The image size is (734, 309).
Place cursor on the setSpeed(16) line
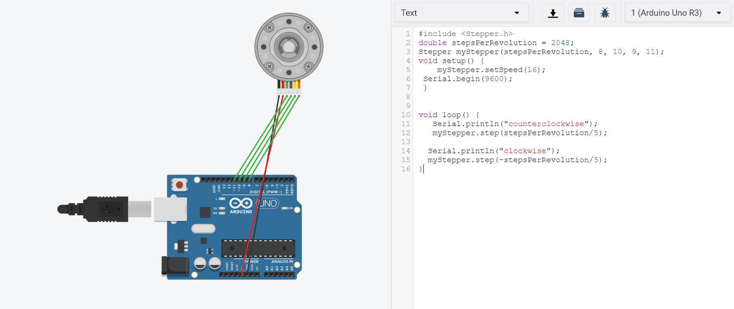click(x=491, y=70)
